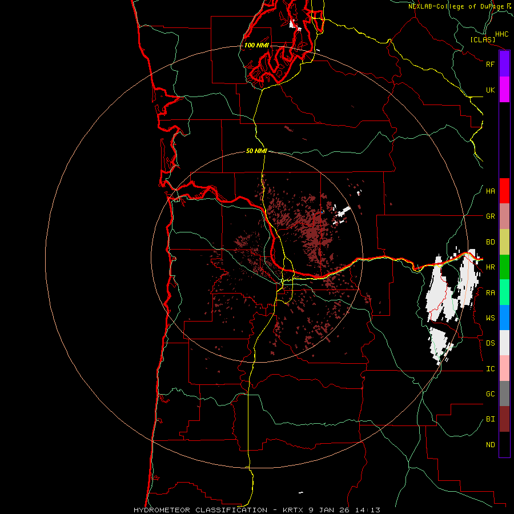514x514 pixels.
Task: Click the KRTX radar site identifier
Action: (292, 510)
